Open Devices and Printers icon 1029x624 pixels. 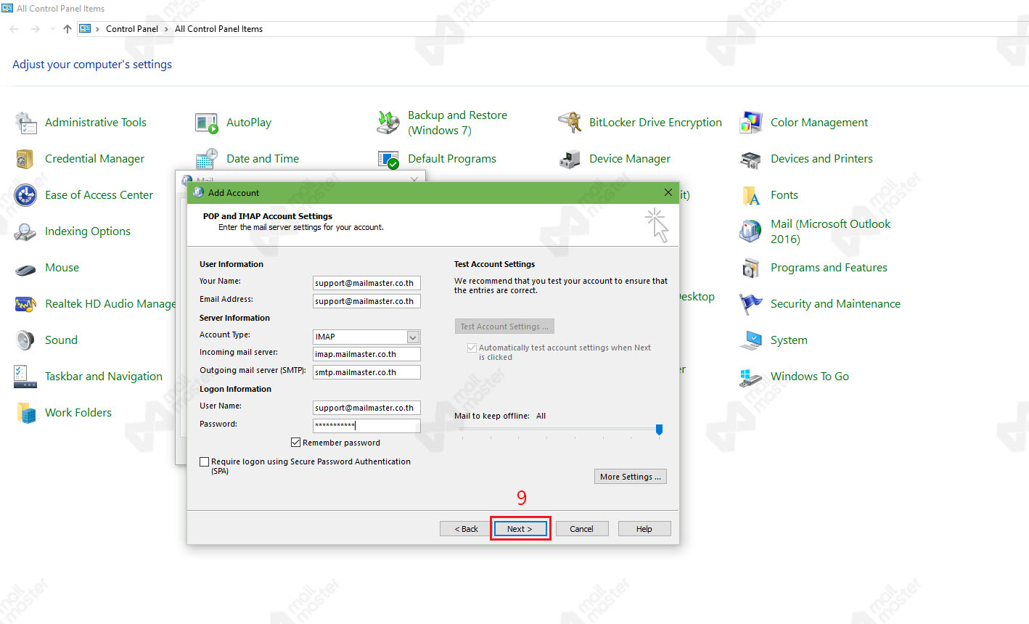pos(751,159)
